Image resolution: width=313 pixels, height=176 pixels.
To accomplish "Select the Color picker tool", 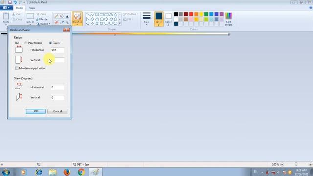I will (x=62, y=22).
